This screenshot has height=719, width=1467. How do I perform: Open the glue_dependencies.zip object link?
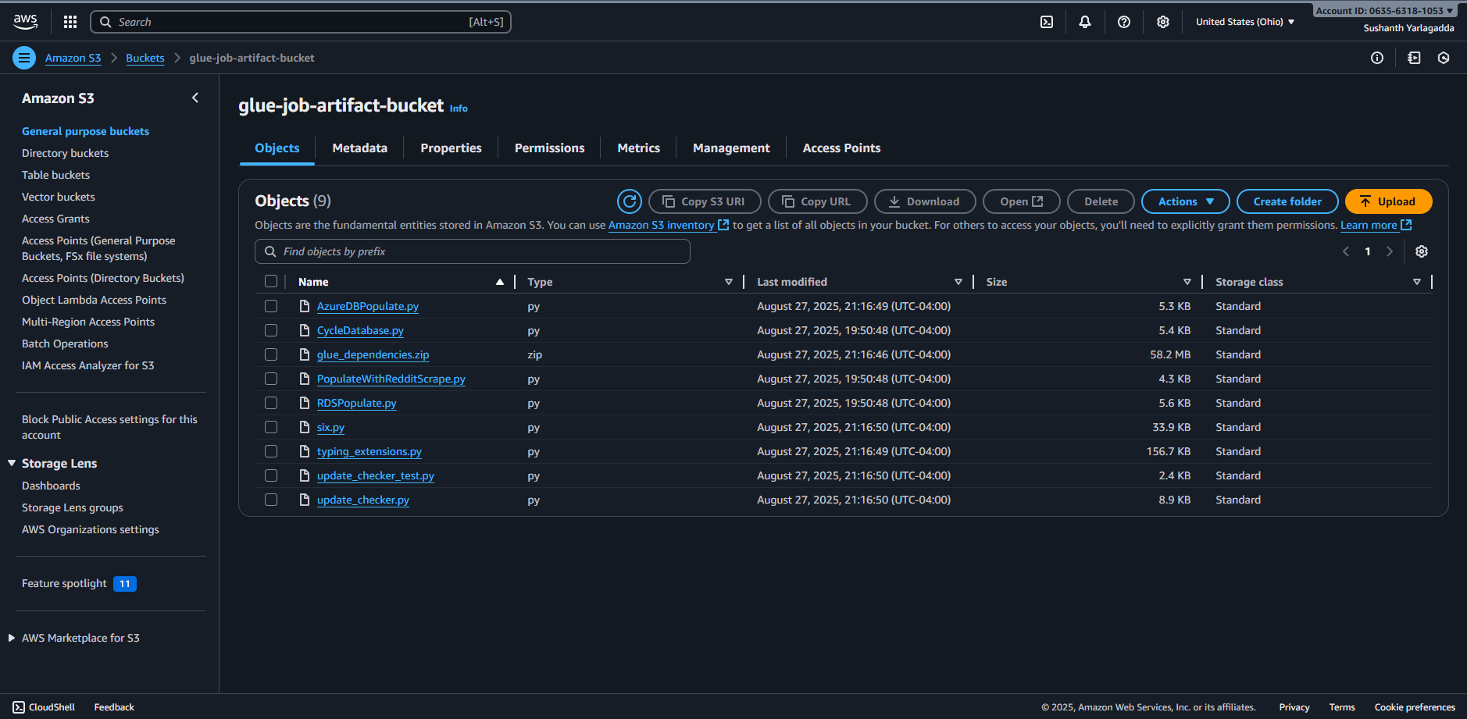[x=373, y=354]
